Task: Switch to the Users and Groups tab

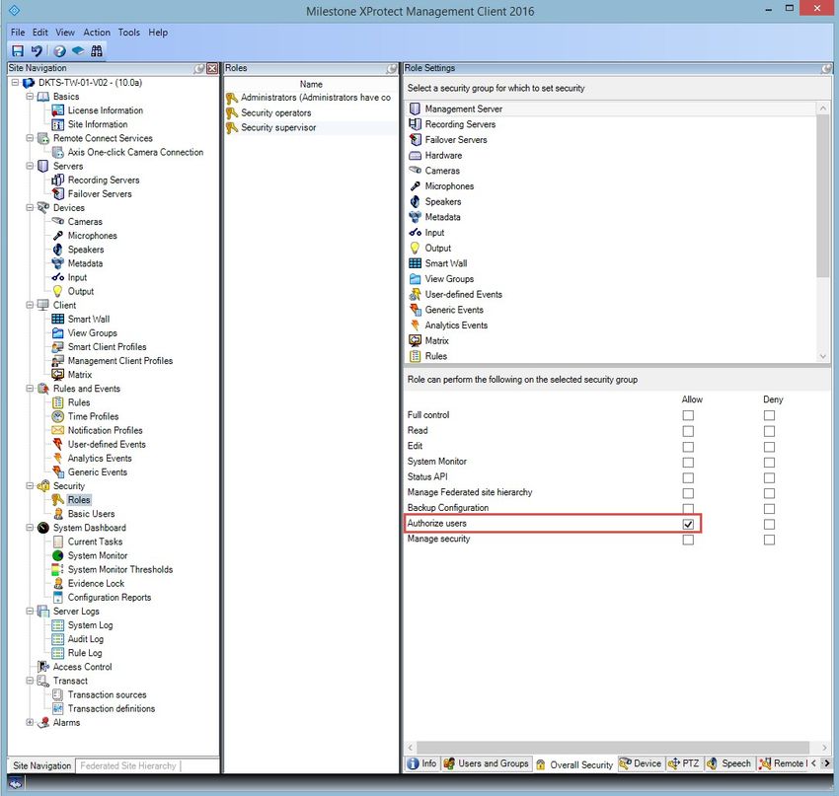Action: [487, 763]
